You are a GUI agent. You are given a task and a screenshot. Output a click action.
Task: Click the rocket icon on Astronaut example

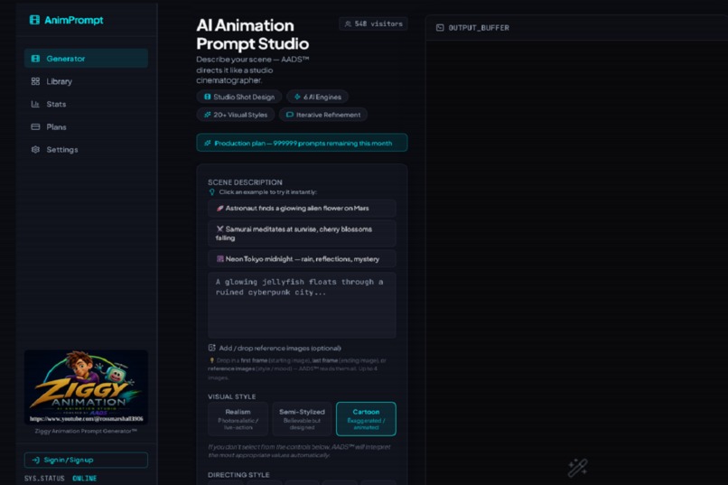[220, 209]
